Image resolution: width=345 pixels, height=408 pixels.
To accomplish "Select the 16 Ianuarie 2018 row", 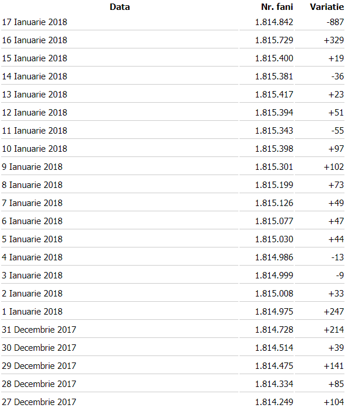I will [172, 40].
